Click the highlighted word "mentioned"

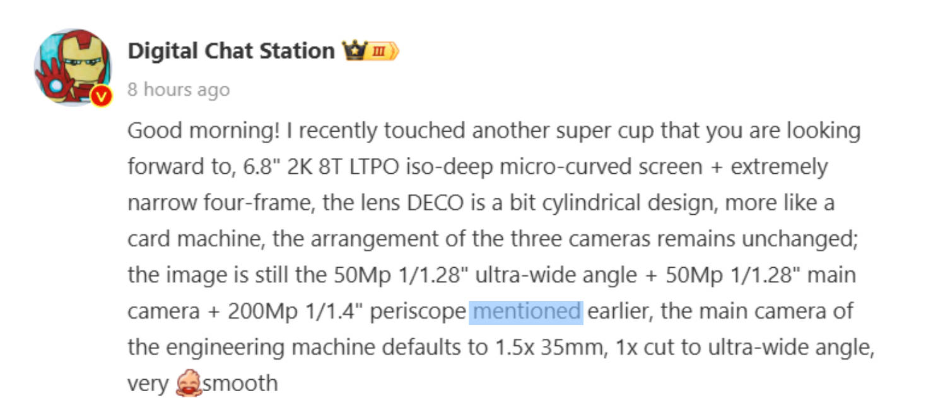526,311
